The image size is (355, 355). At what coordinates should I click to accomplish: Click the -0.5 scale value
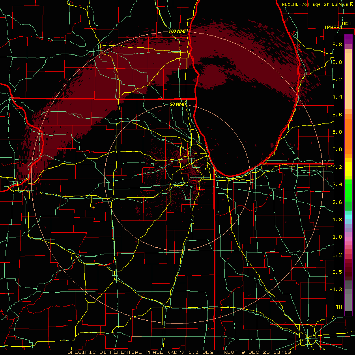tap(336, 272)
